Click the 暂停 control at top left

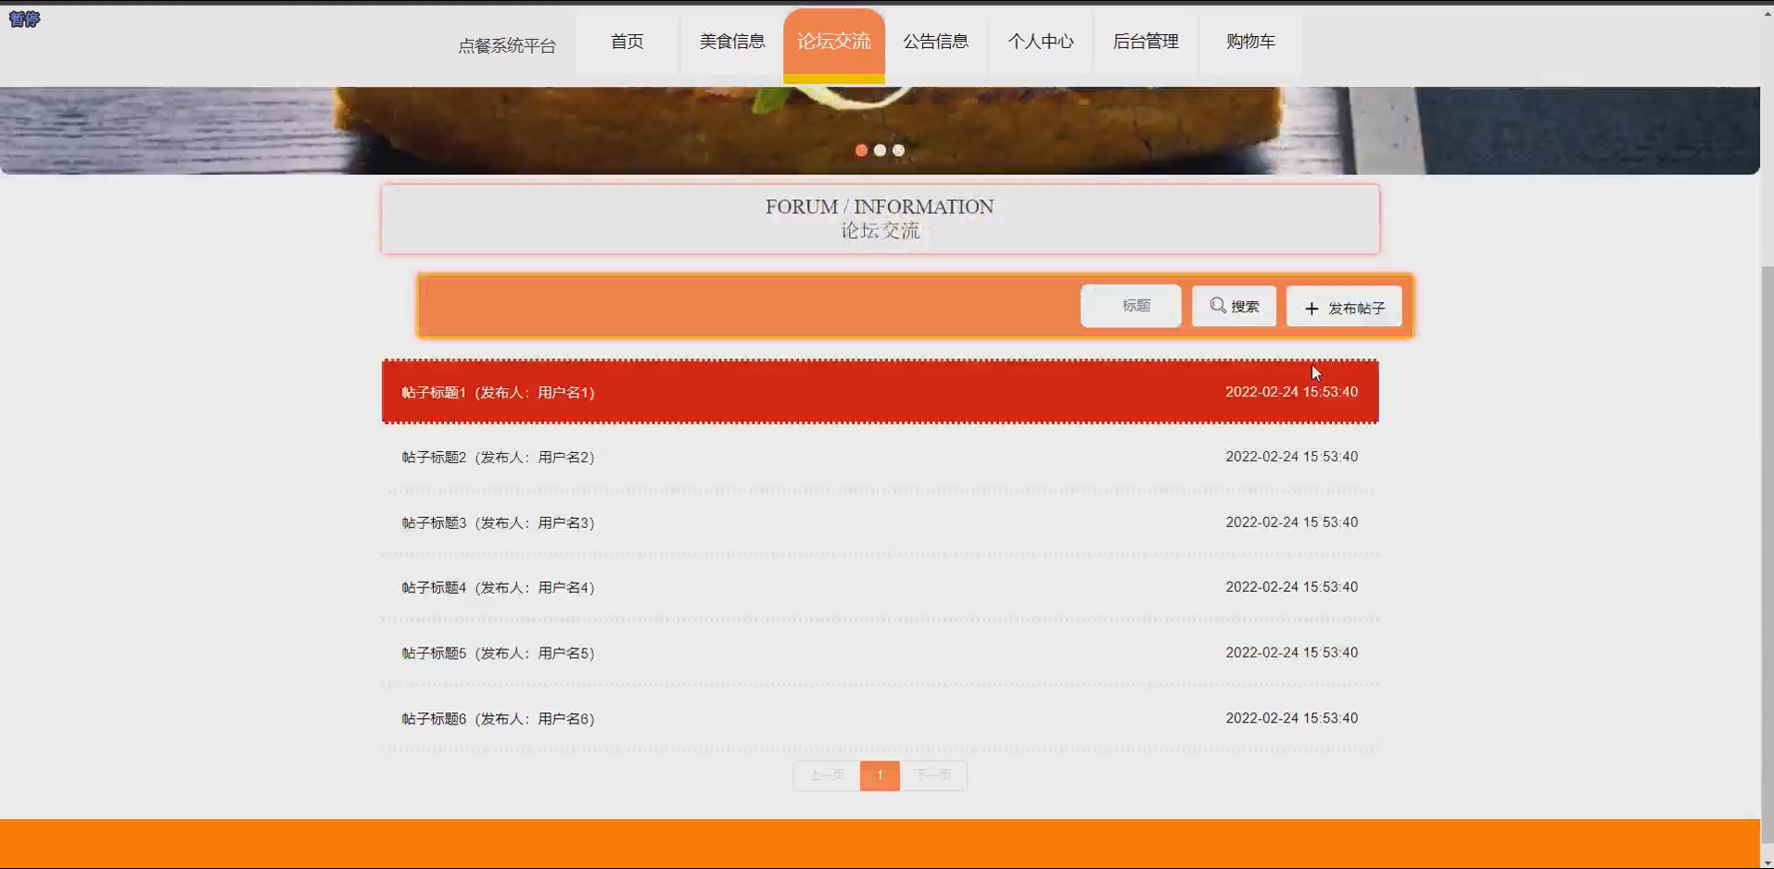tap(23, 19)
